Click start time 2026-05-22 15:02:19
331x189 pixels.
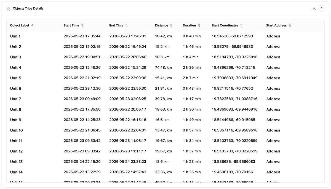[x=82, y=47]
